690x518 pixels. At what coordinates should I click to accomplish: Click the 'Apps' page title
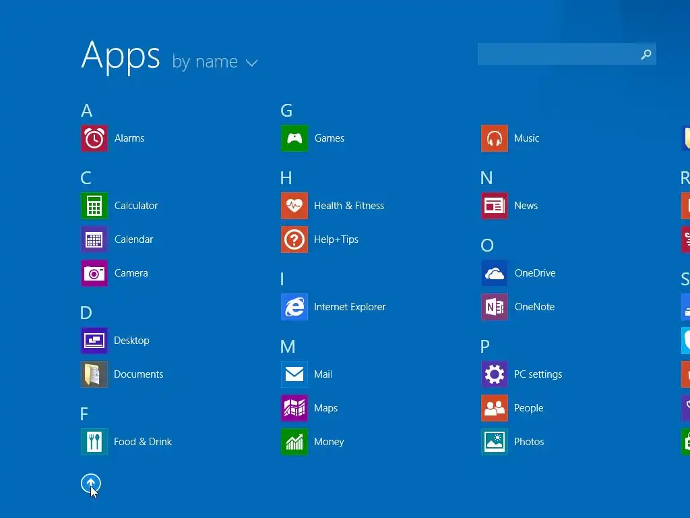[x=121, y=56]
